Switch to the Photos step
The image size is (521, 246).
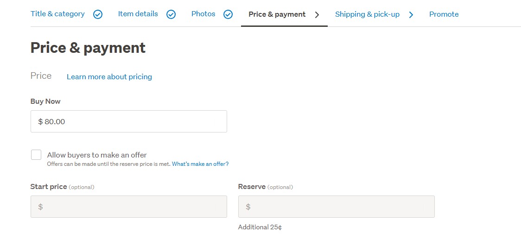click(x=203, y=14)
